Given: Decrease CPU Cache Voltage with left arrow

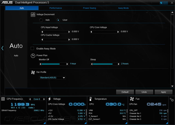Looking at the screenshot, I should (42, 40).
